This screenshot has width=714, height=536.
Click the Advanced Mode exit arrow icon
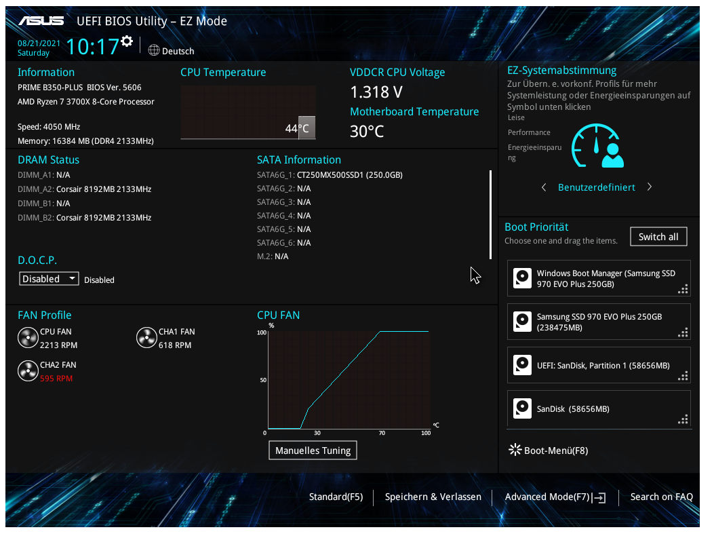tap(599, 498)
